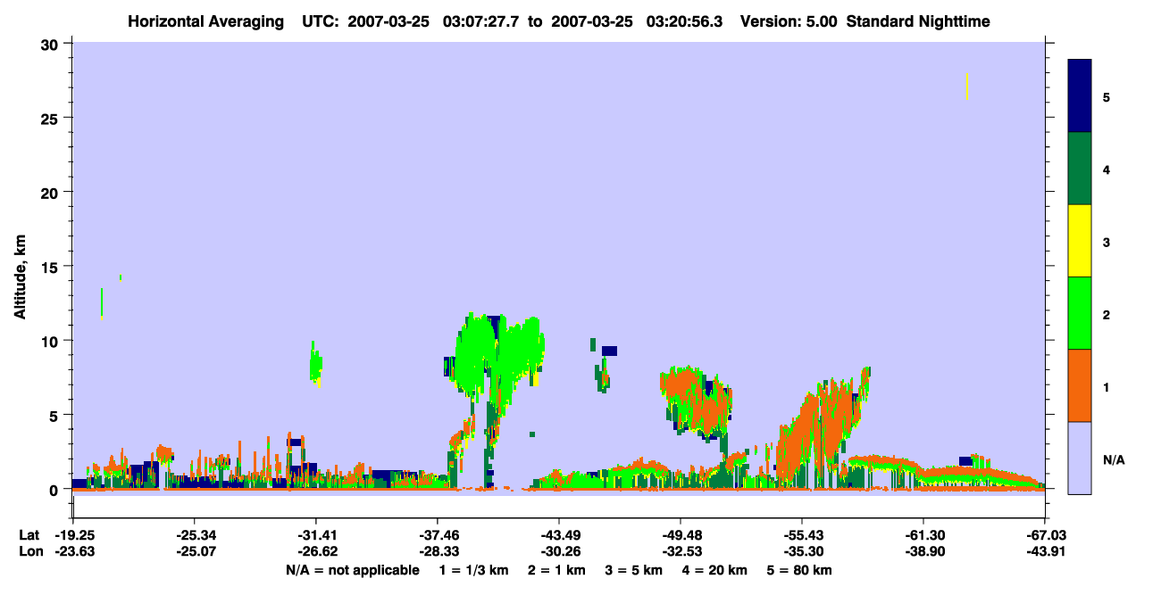Click latitude value -55.43

pyautogui.click(x=802, y=535)
